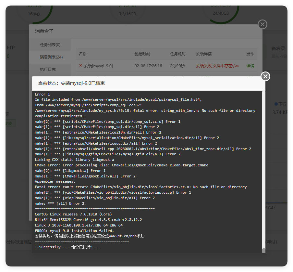Click the 'Assembler messages:' log line
Screen dimensions: 293x272
tap(55, 181)
